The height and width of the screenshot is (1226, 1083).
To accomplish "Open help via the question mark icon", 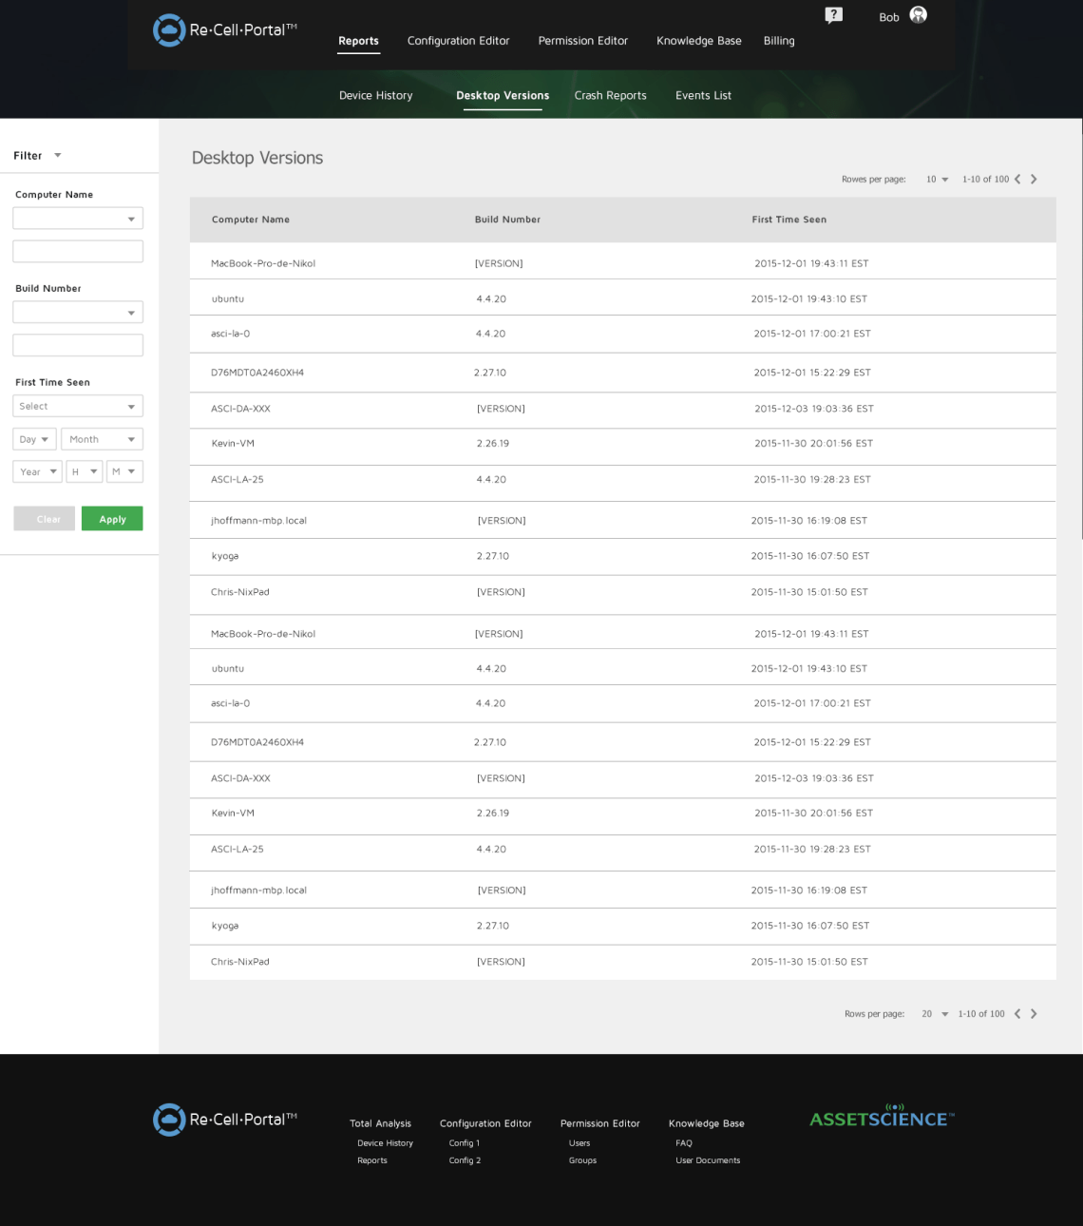I will 833,16.
